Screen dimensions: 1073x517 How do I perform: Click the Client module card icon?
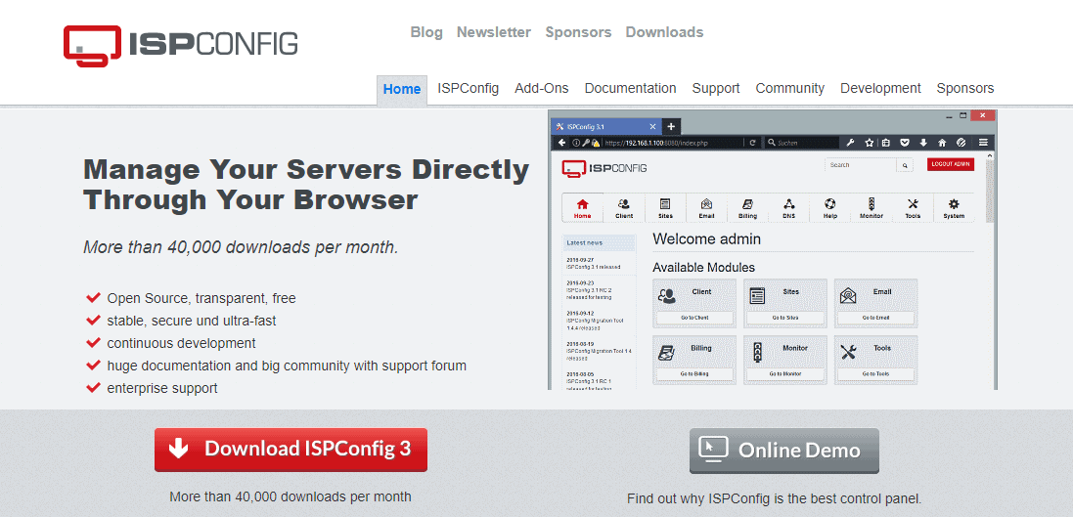tap(666, 296)
